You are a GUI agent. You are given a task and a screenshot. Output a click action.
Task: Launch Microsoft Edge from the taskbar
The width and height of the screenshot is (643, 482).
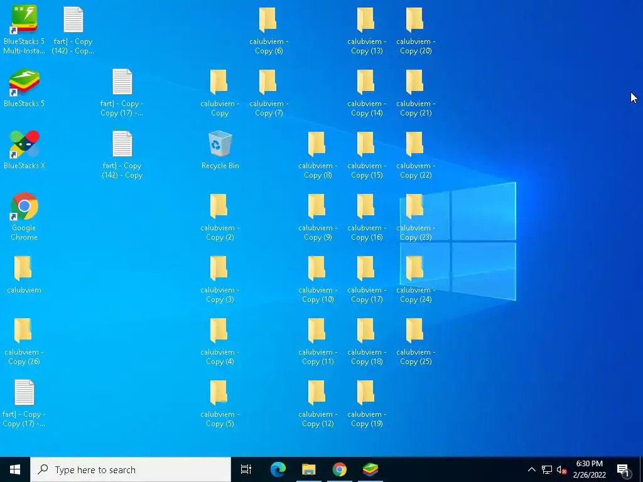278,469
